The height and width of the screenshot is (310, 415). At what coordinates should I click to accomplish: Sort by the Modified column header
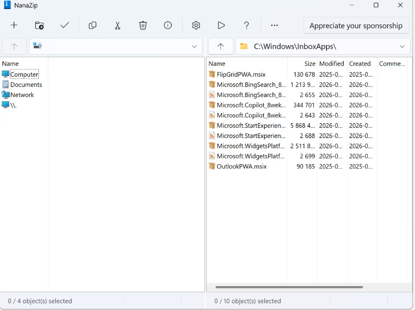pos(331,64)
